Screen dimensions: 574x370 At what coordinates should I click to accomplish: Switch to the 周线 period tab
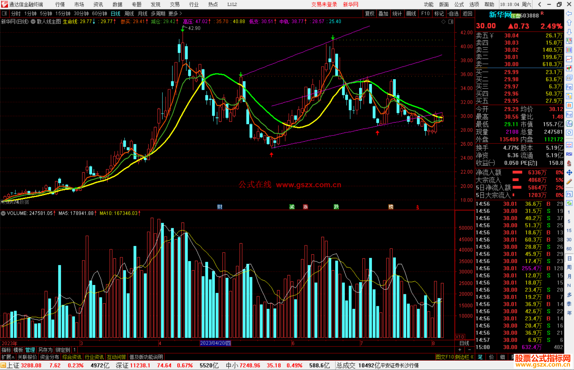click(x=129, y=14)
